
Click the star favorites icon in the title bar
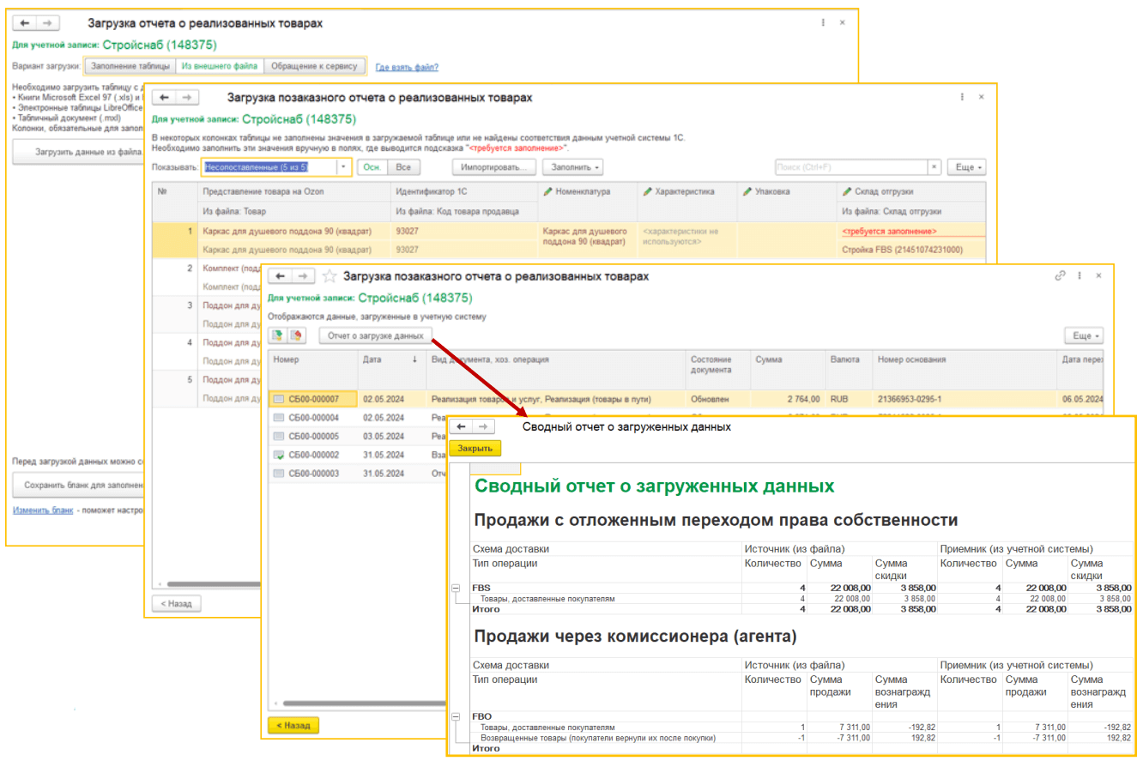click(x=331, y=275)
